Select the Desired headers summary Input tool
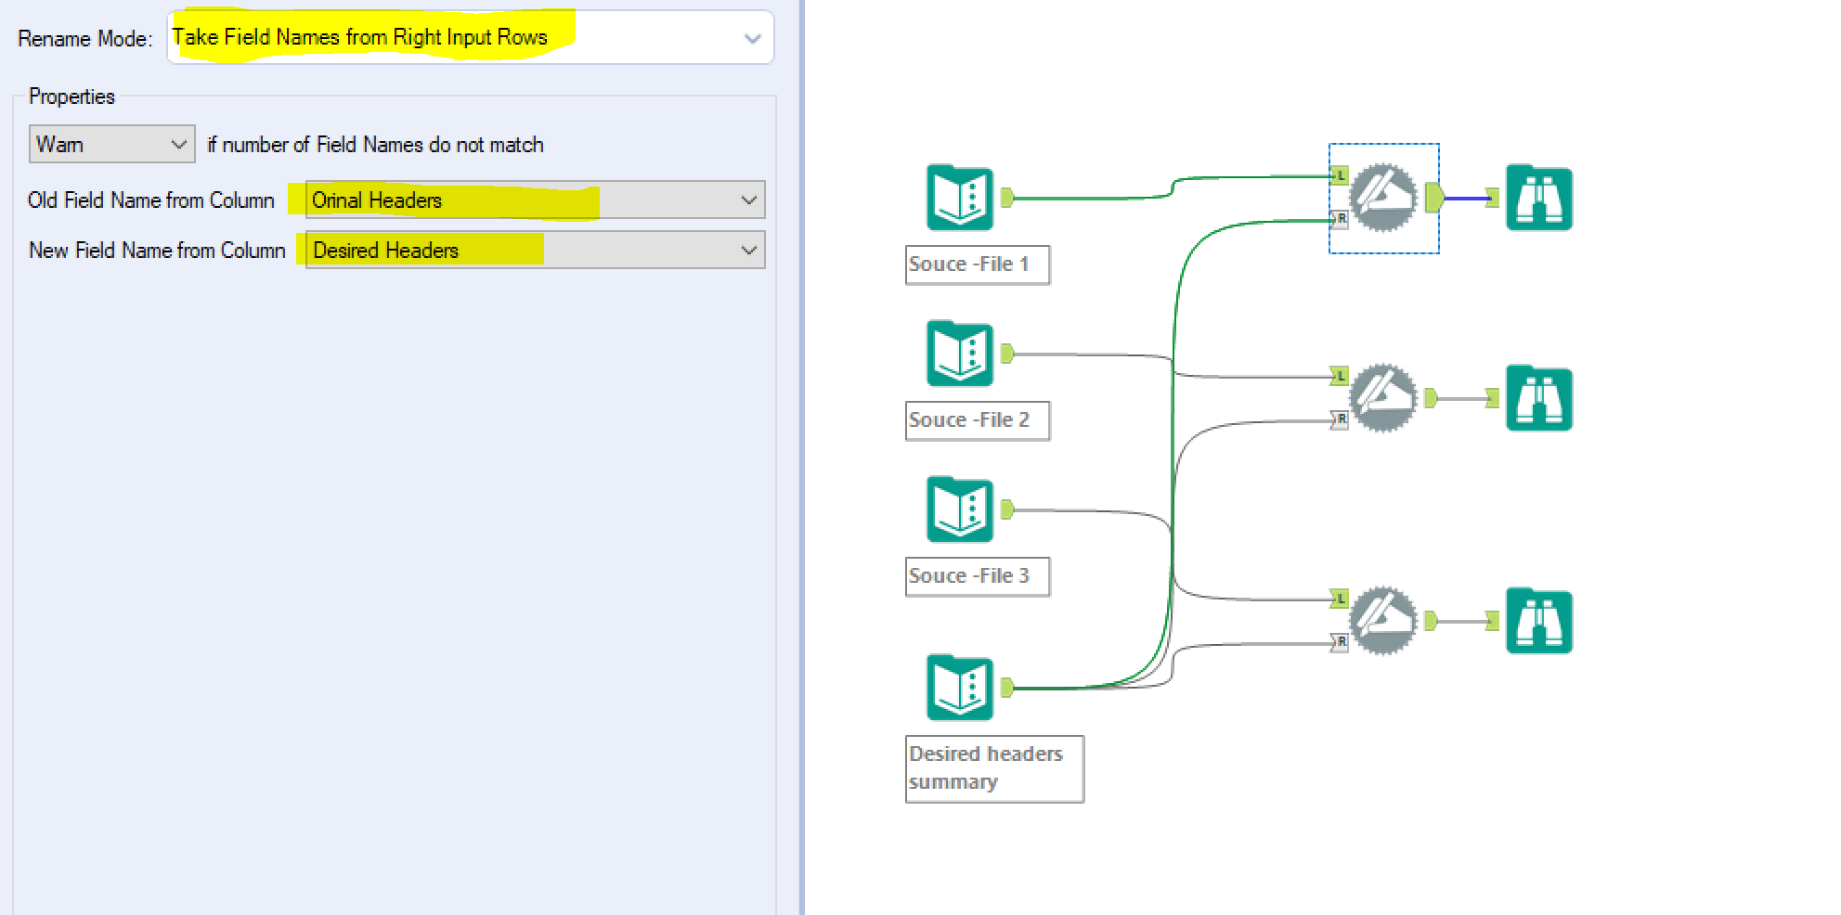 click(959, 687)
